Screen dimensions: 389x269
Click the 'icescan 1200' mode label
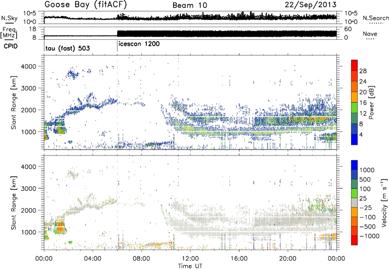139,44
